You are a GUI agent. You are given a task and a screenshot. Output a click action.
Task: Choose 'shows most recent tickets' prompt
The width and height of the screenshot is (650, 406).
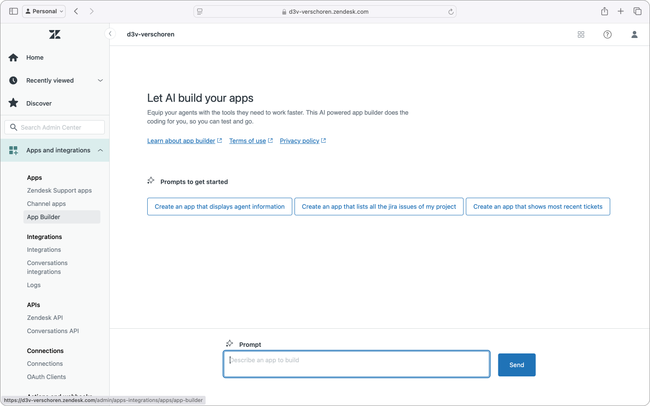pos(538,206)
